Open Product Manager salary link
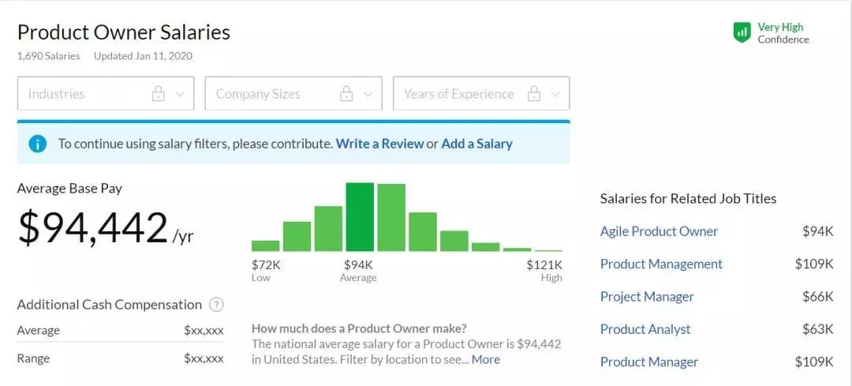The width and height of the screenshot is (852, 386). [649, 362]
